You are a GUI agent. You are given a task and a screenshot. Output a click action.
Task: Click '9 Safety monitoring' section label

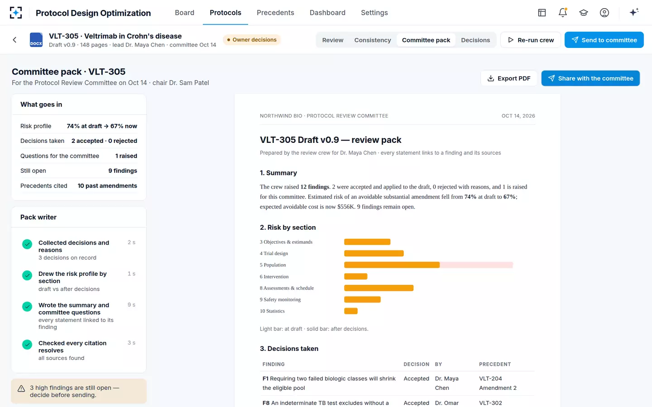pyautogui.click(x=280, y=300)
